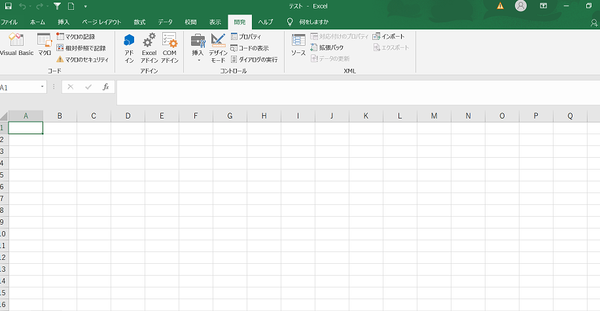Click the formula bar input area
This screenshot has width=600, height=311.
(x=358, y=92)
